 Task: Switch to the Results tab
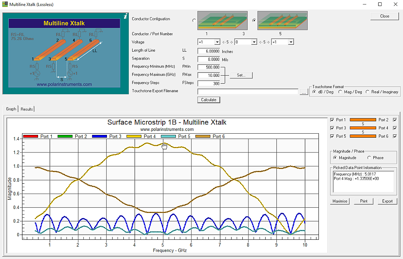pos(27,109)
